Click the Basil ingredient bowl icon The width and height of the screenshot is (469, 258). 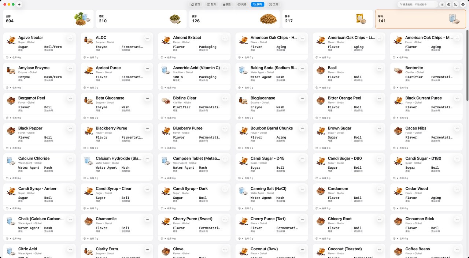[x=321, y=70]
